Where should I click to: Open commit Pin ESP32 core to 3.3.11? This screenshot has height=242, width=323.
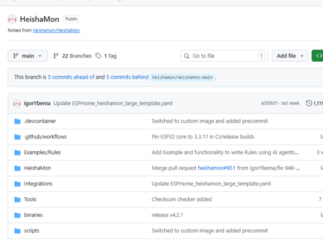[x=203, y=137]
